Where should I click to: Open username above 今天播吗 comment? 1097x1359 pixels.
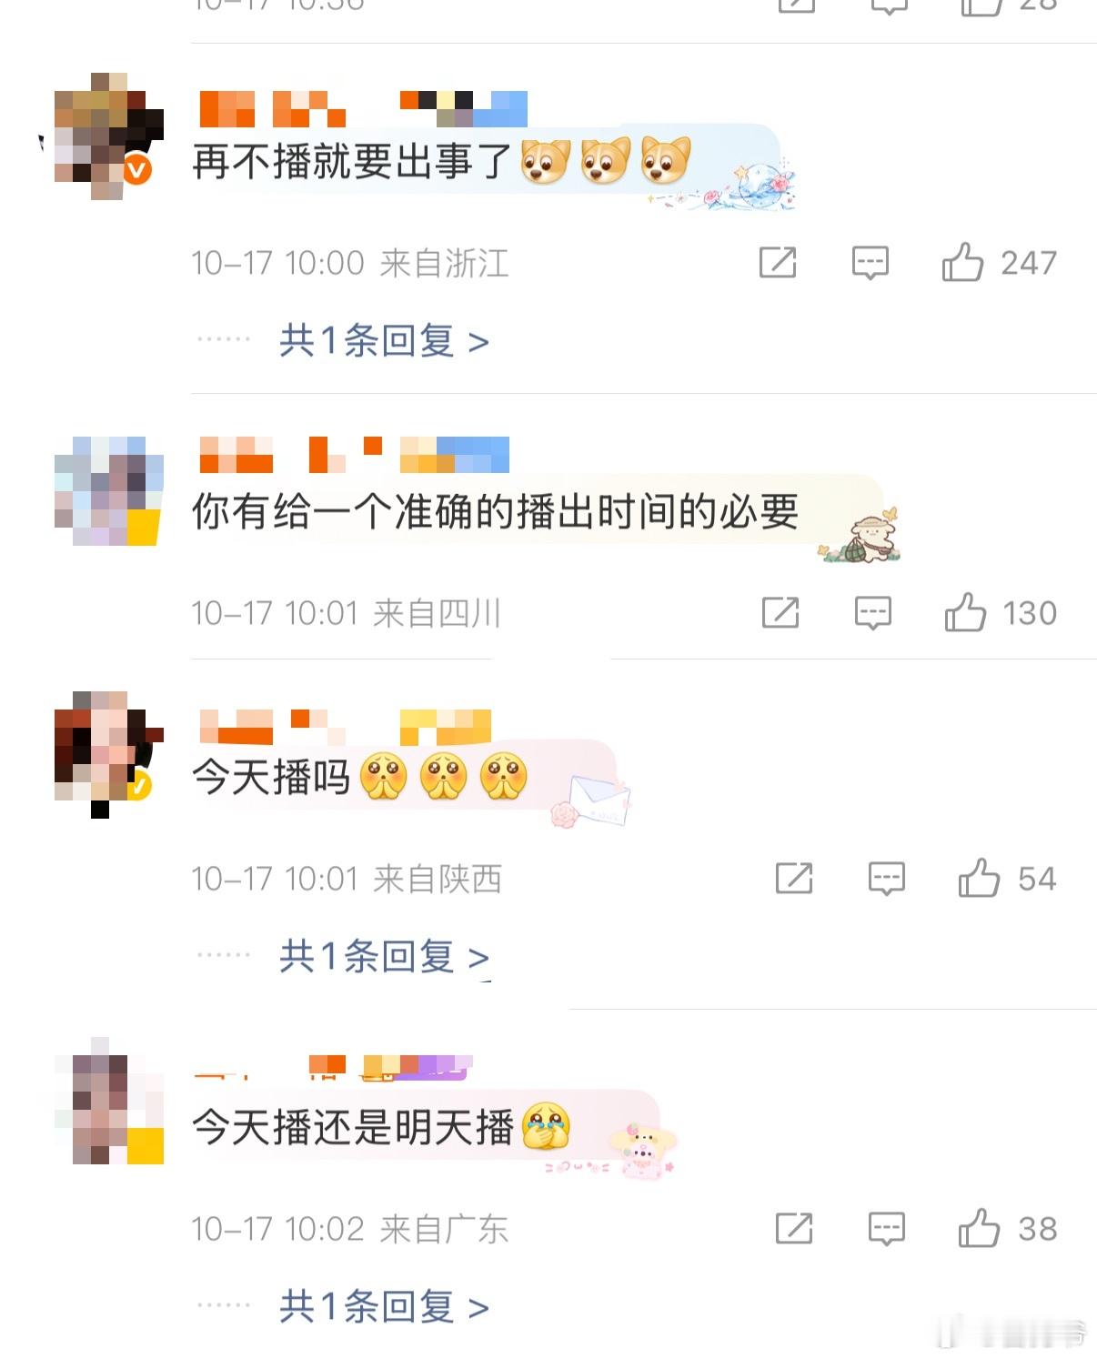[346, 727]
